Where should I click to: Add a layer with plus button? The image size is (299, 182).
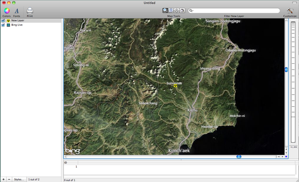(x=3, y=180)
